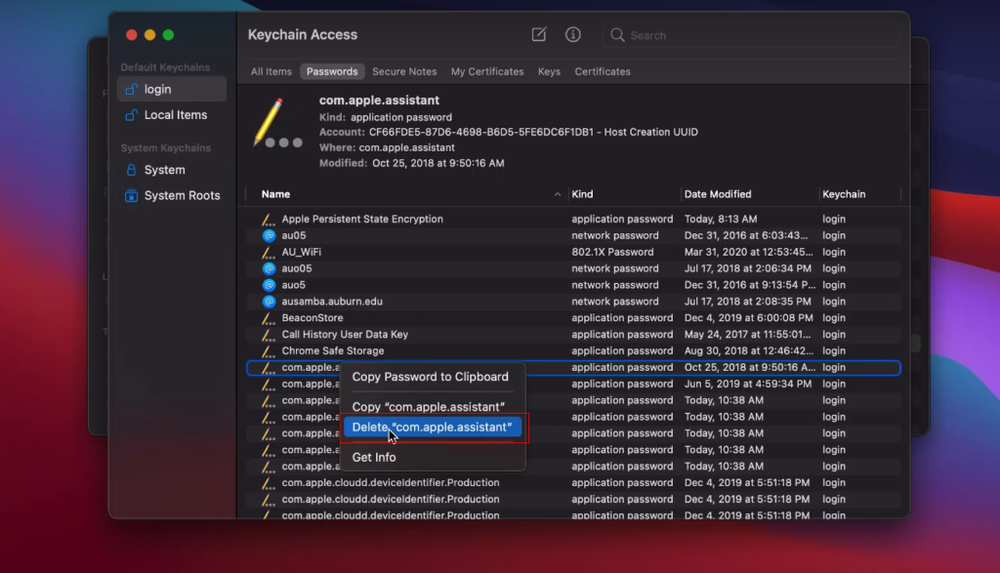Viewport: 1000px width, 573px height.
Task: Sort list by Name column header
Action: (x=276, y=194)
